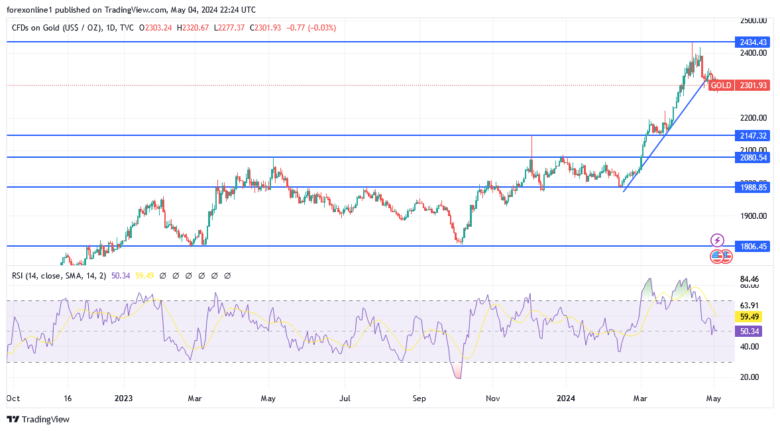Click the 2024 year label on time axis
The height and width of the screenshot is (431, 780).
click(x=565, y=398)
